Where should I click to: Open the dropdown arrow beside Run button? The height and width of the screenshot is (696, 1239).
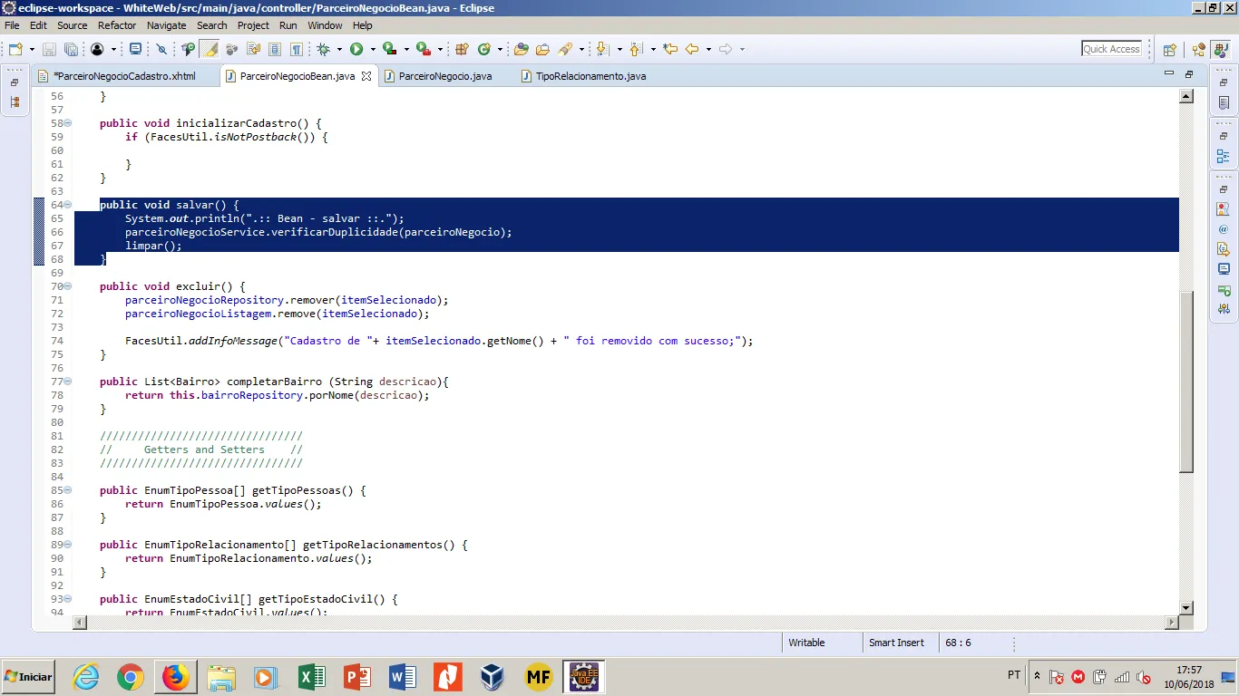tap(372, 49)
